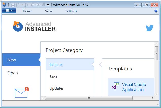Maximize the Advanced Installer window
This screenshot has height=108, width=161.
tap(146, 5)
